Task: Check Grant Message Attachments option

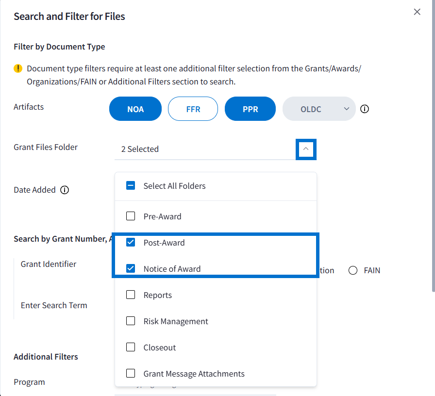Action: [x=131, y=374]
